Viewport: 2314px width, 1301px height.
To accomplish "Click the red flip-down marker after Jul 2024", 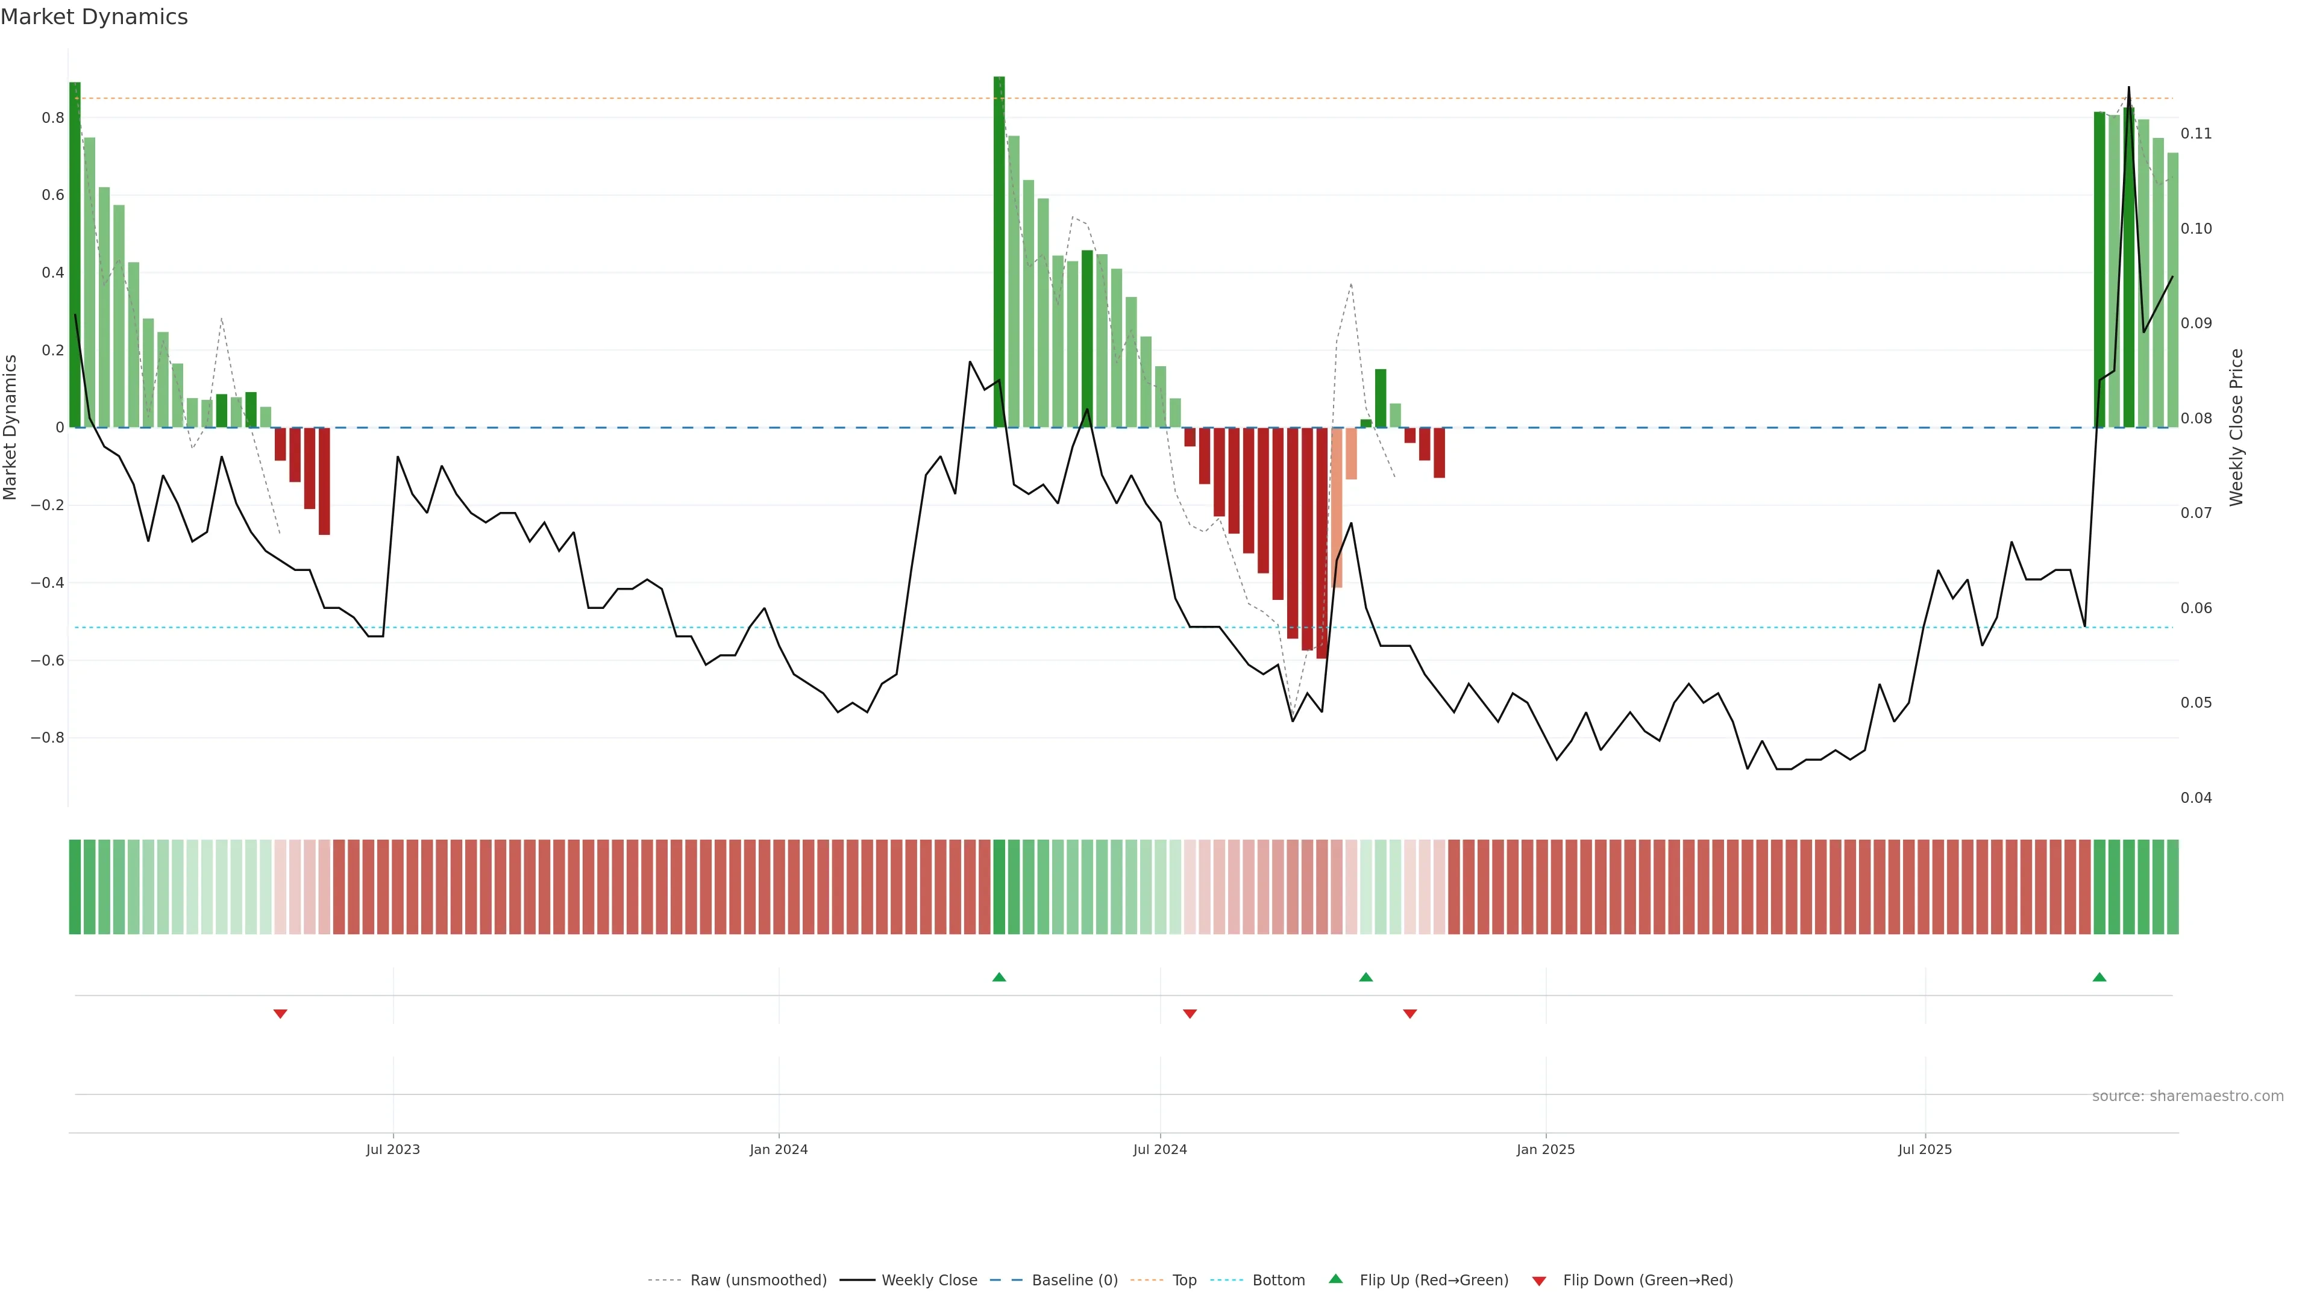I will (x=1190, y=1014).
